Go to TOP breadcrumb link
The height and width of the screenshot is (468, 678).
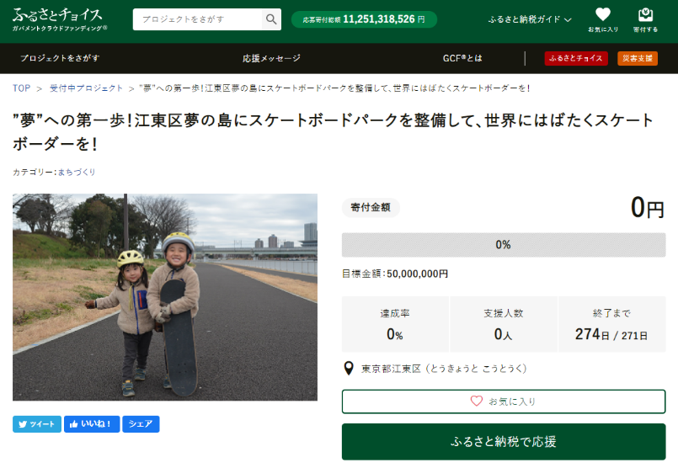(21, 88)
